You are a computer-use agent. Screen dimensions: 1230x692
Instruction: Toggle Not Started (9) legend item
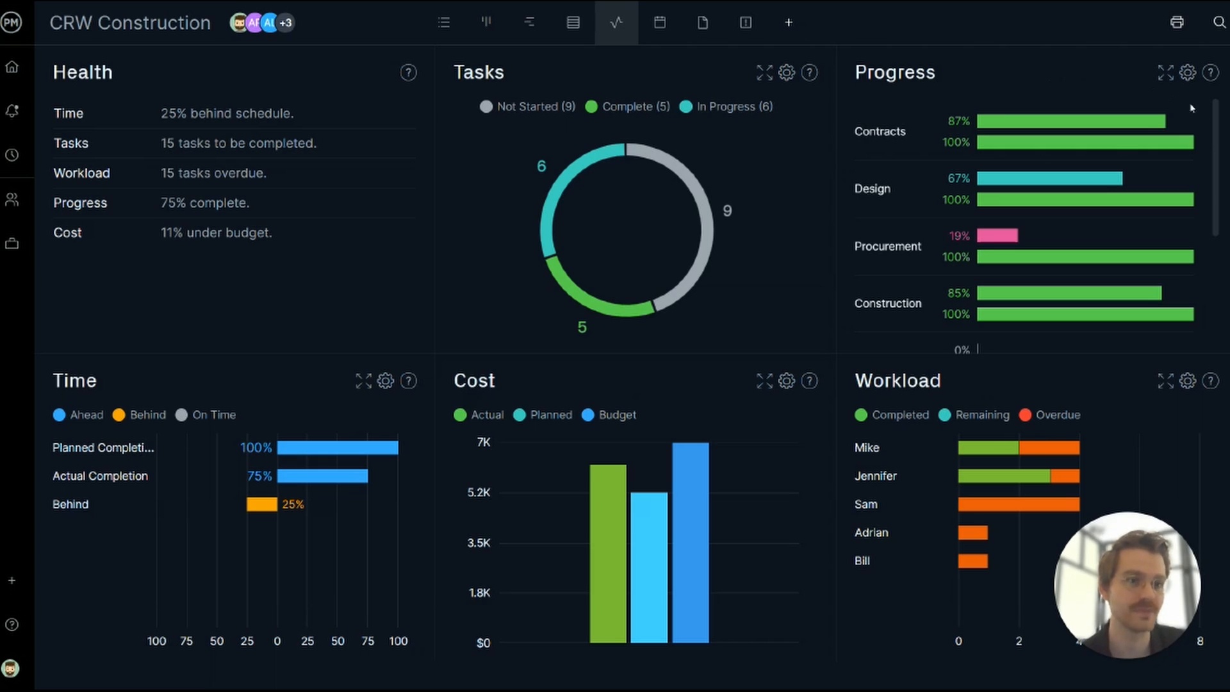[x=527, y=106]
